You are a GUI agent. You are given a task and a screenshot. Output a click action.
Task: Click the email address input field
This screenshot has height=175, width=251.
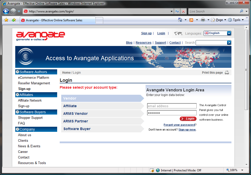(x=172, y=106)
